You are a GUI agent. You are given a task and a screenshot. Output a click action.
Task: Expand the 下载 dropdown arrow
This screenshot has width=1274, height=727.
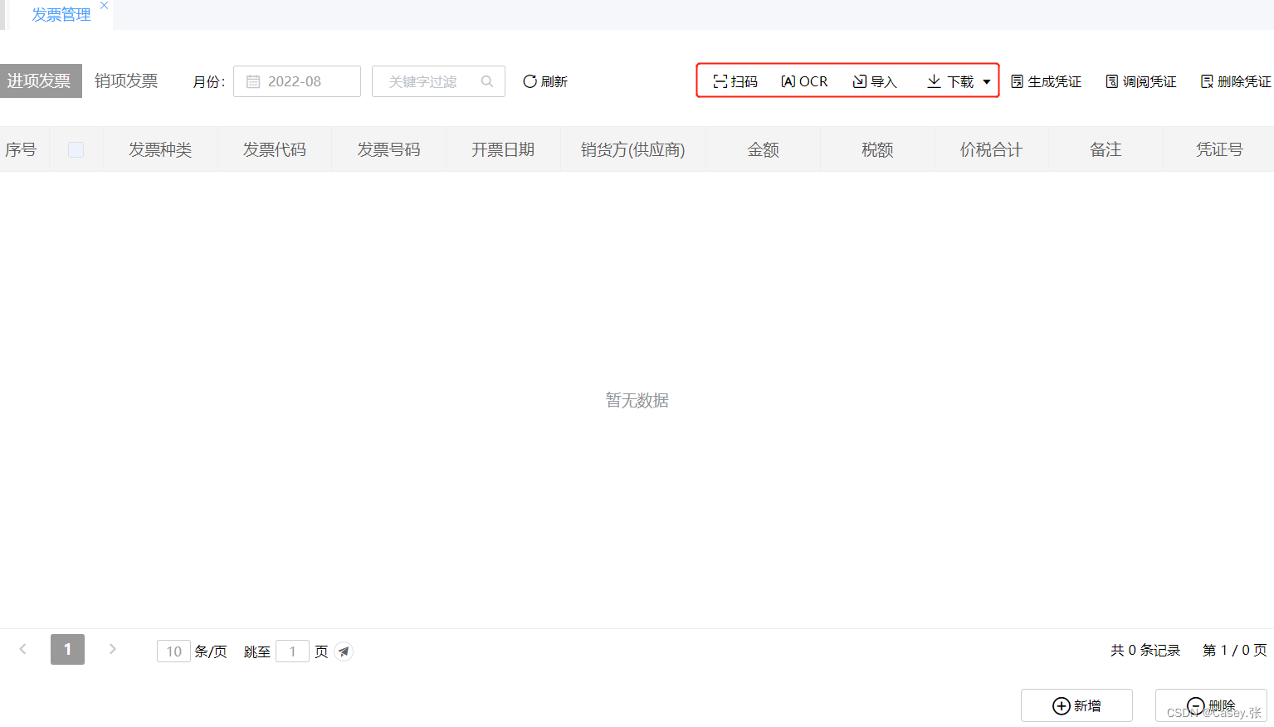coord(987,81)
